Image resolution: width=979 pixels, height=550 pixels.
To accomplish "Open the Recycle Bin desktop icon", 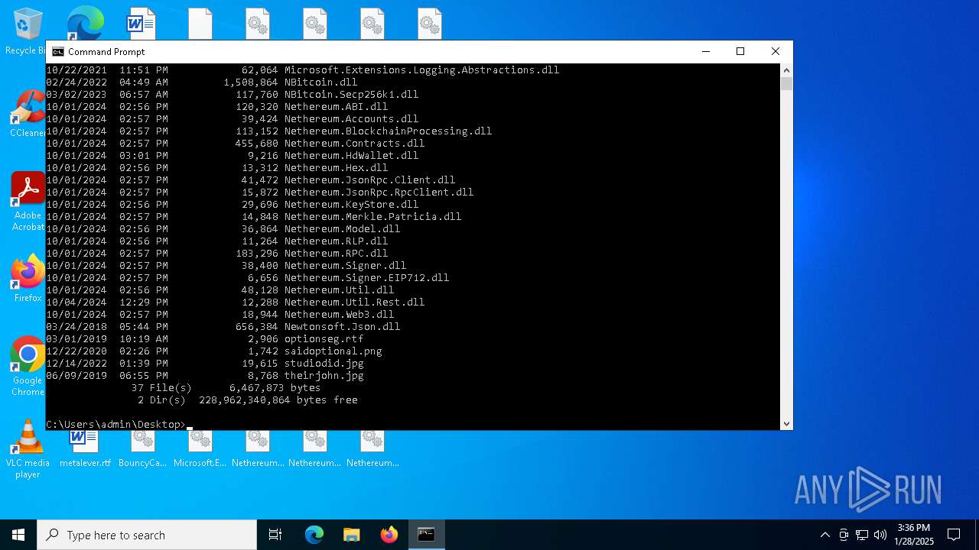I will 26,31.
